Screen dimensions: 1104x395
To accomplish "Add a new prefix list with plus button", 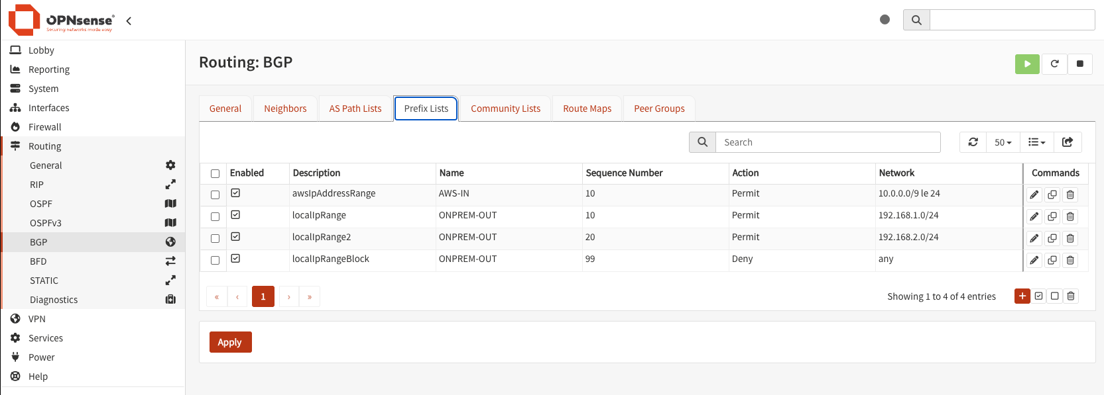I will (1022, 296).
